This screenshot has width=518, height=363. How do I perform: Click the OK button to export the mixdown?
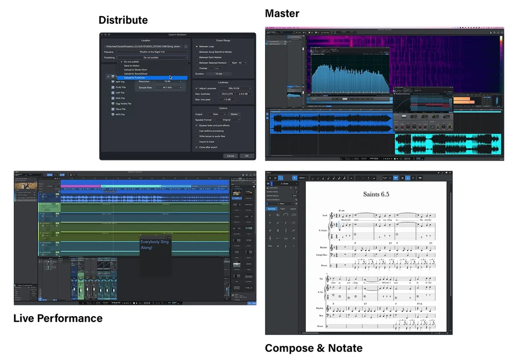pyautogui.click(x=247, y=156)
